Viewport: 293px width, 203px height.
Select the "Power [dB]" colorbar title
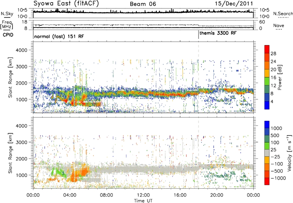pos(280,77)
